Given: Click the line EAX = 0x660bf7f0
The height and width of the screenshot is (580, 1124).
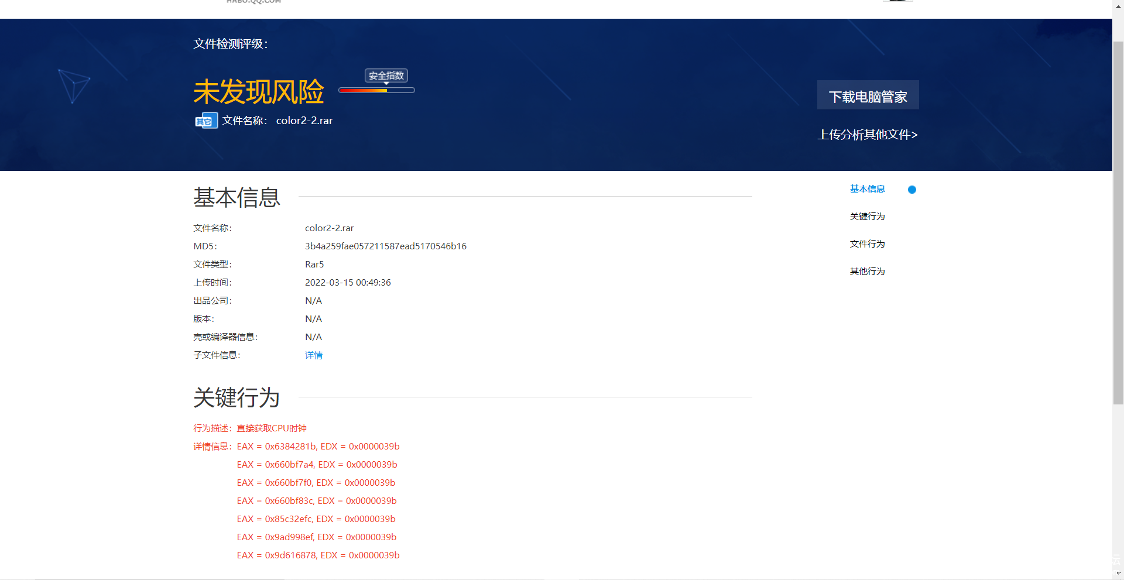Looking at the screenshot, I should pos(316,483).
